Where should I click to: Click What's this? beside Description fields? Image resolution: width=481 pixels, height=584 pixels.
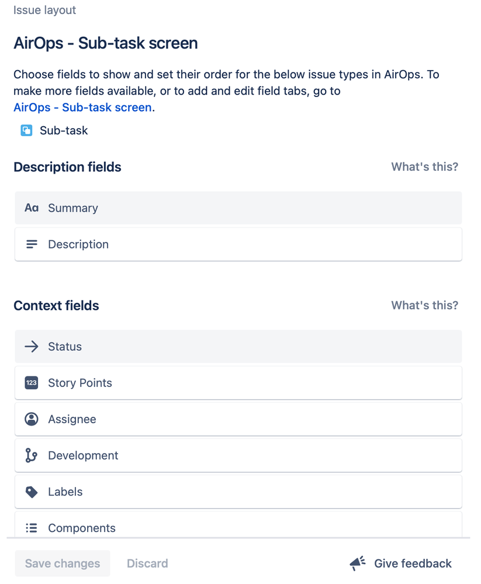tap(424, 167)
